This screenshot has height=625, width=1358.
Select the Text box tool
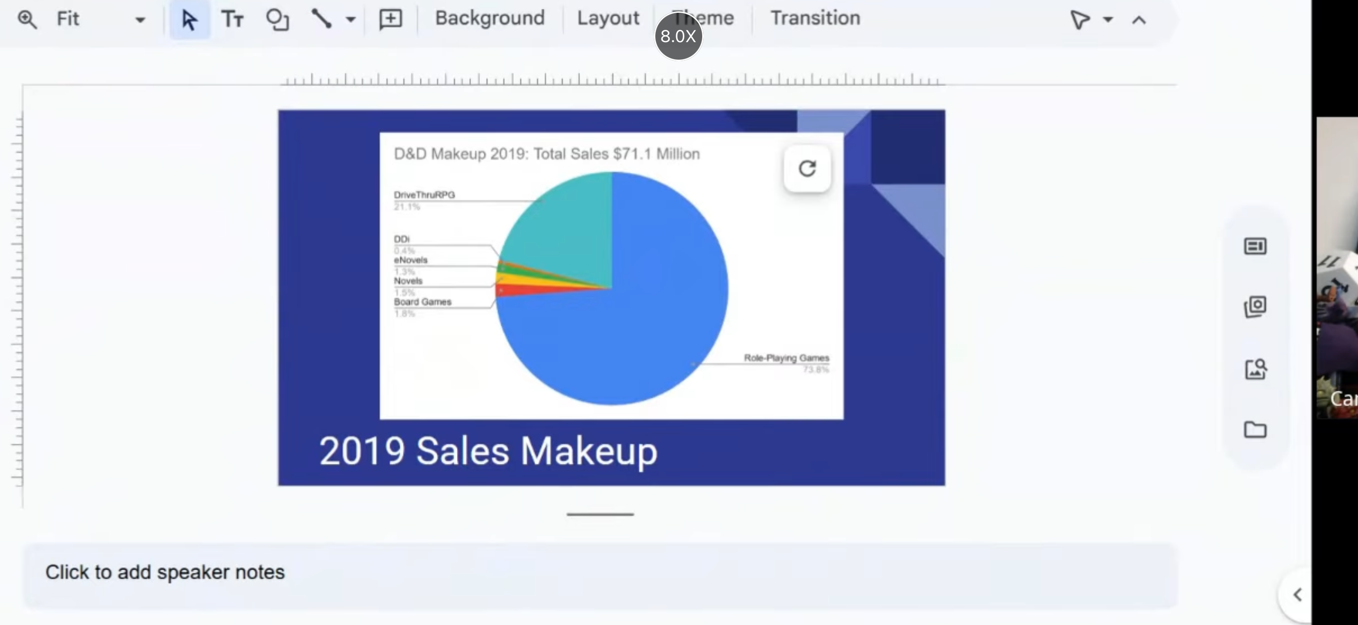click(232, 19)
